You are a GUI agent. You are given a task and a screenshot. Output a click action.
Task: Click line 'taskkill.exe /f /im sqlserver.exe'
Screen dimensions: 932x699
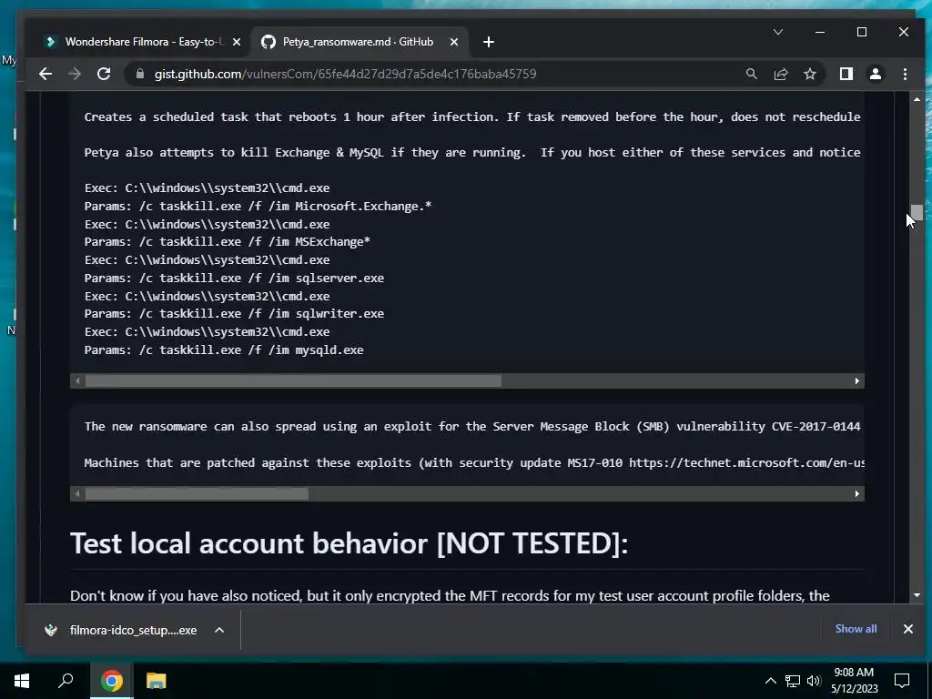pyautogui.click(x=234, y=279)
